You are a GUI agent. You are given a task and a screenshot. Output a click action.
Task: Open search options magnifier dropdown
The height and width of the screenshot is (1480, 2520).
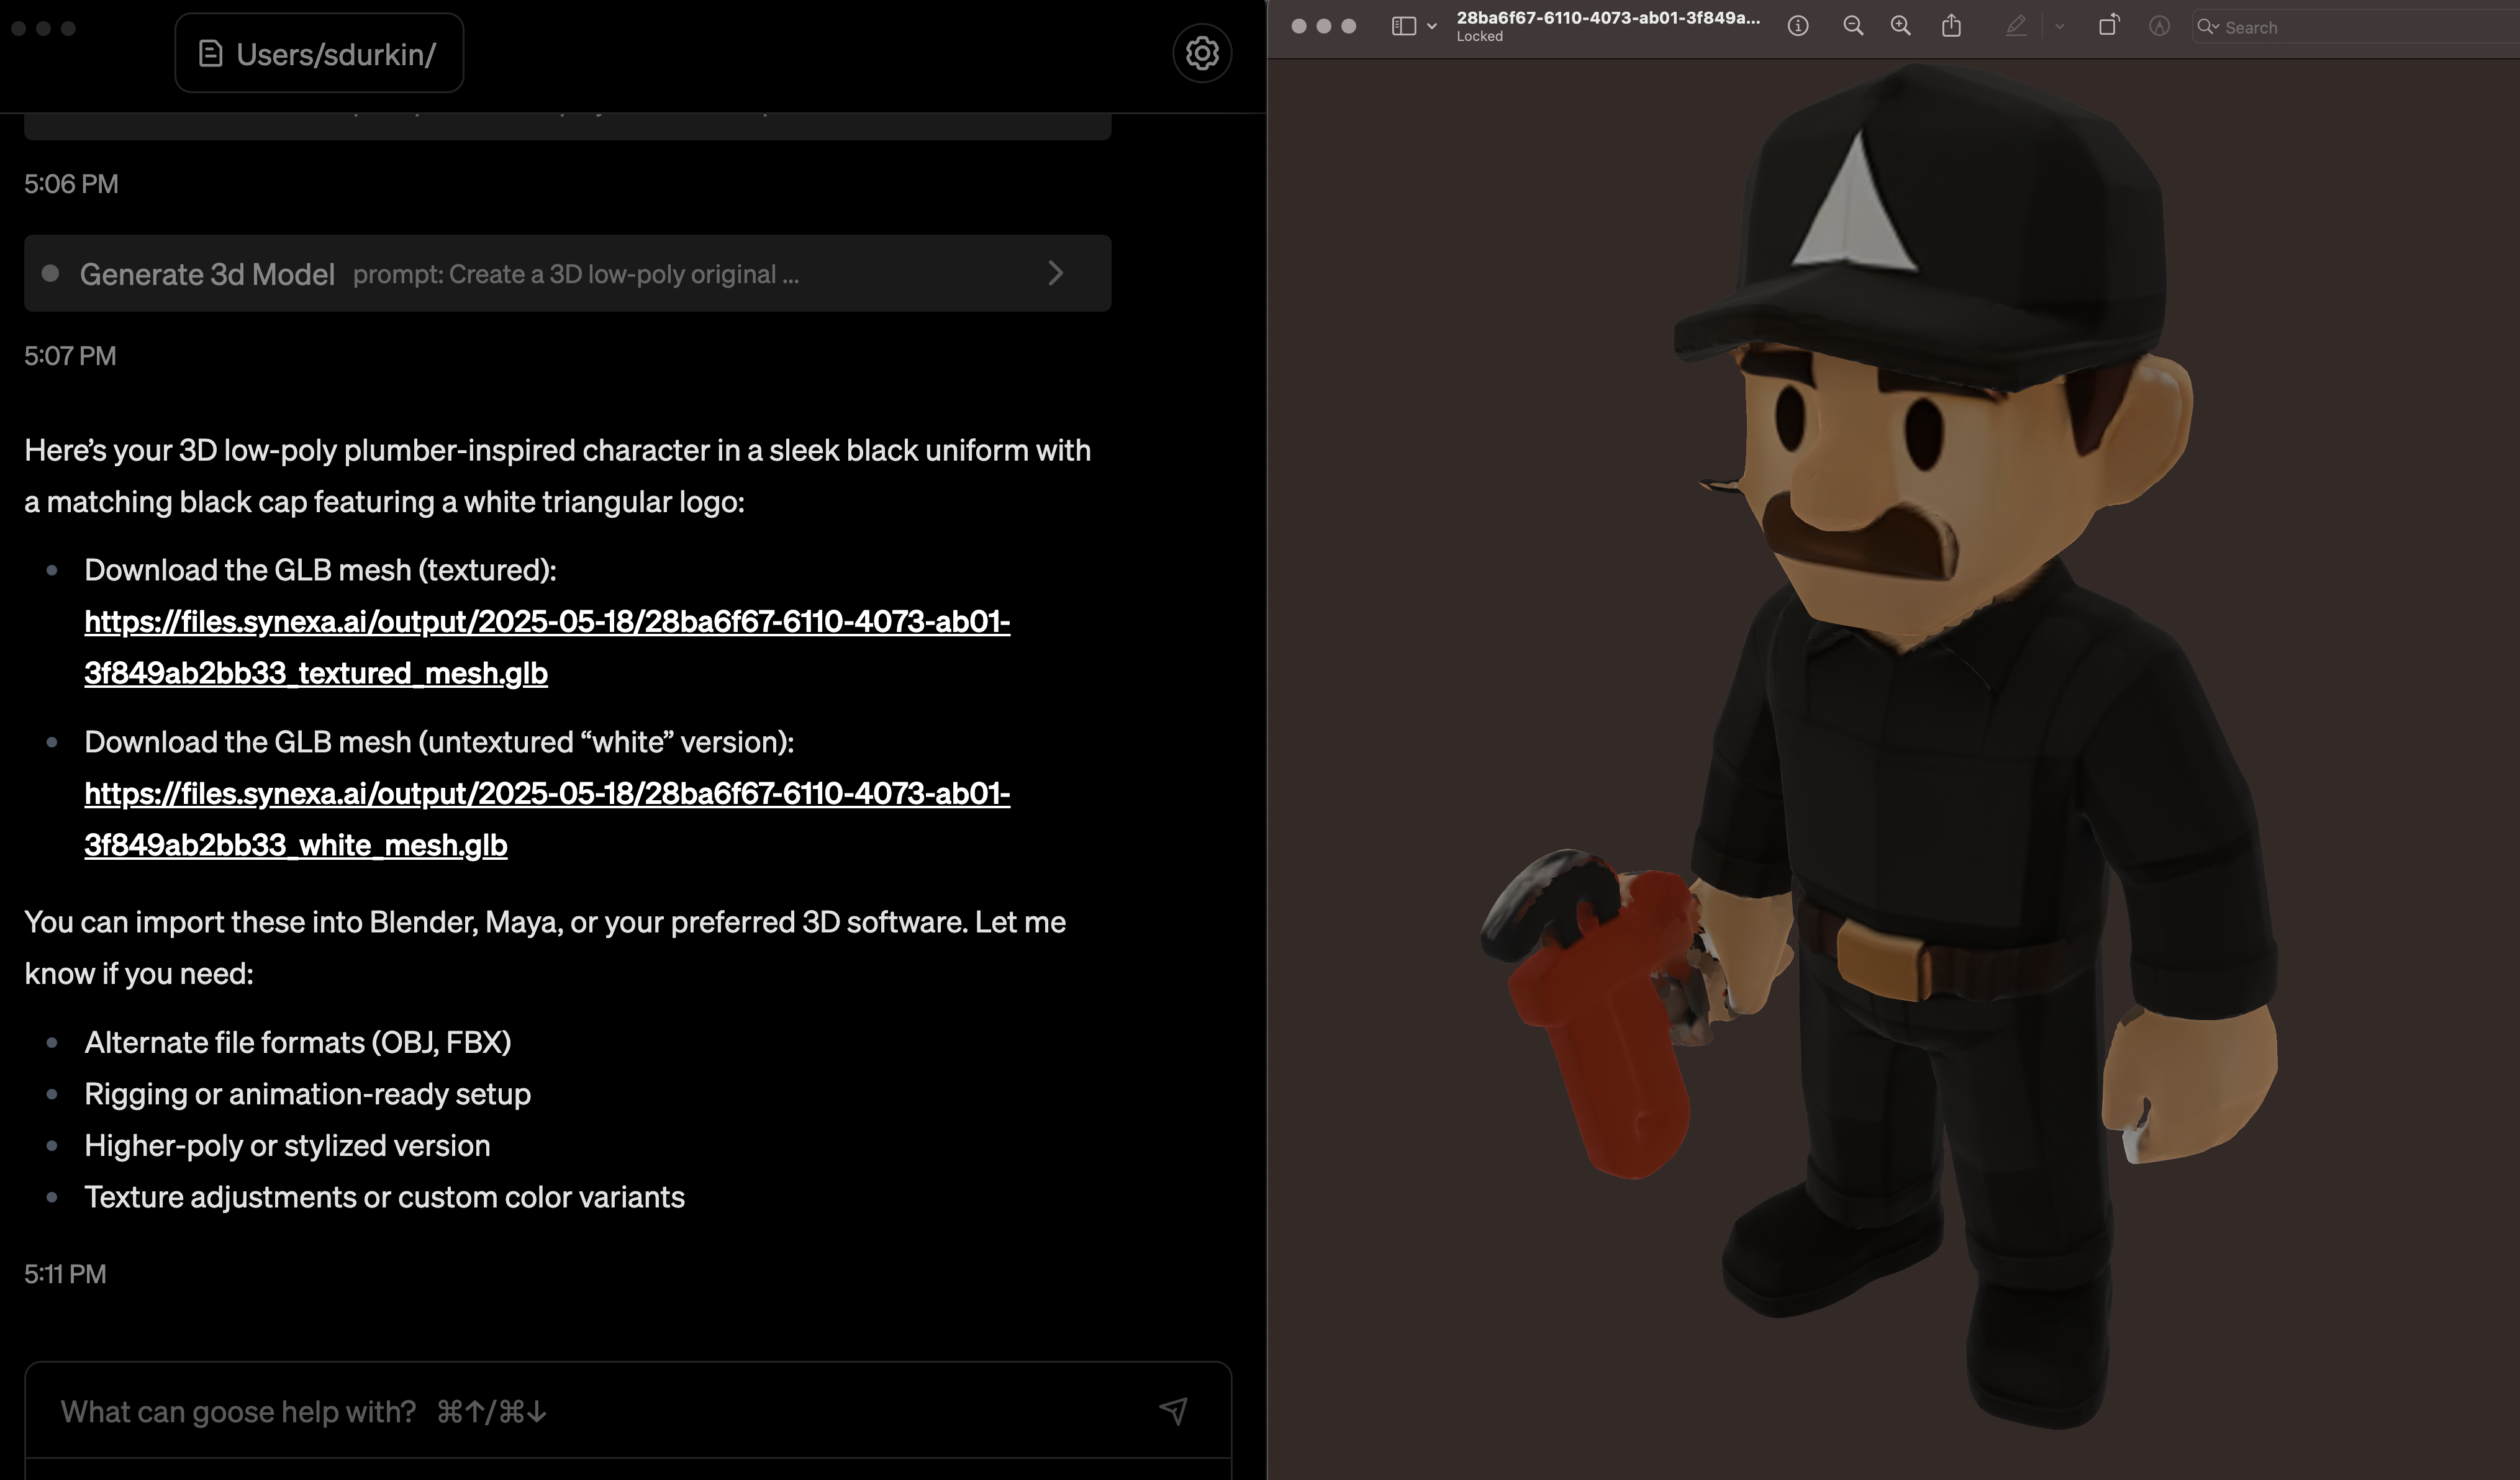2207,27
